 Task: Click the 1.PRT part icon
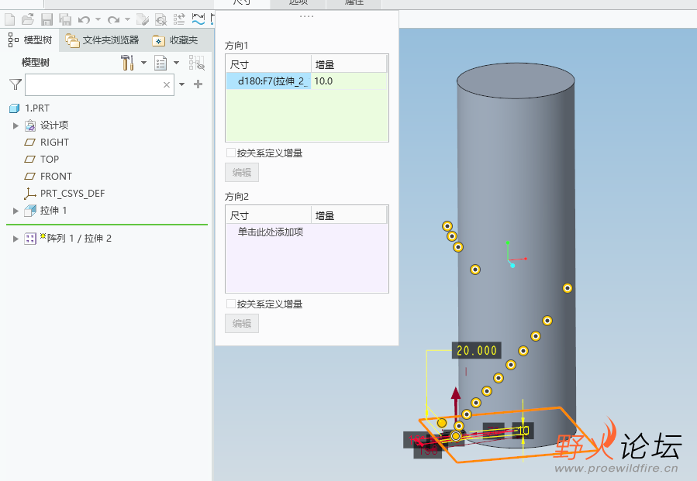tap(15, 108)
